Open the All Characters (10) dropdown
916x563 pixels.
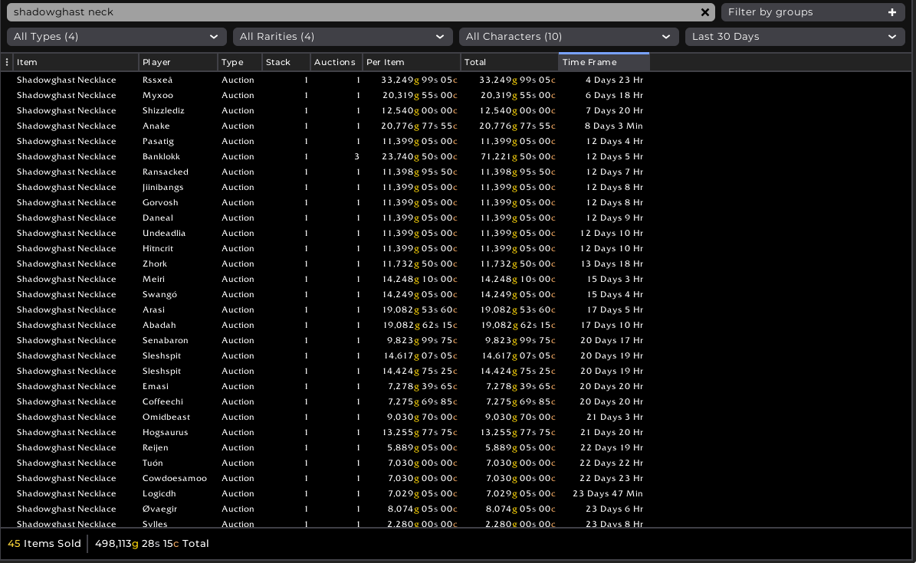pos(568,36)
